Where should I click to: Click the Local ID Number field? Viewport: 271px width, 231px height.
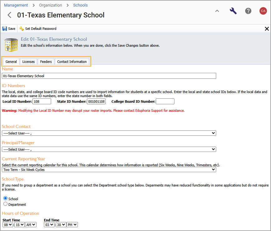point(42,101)
